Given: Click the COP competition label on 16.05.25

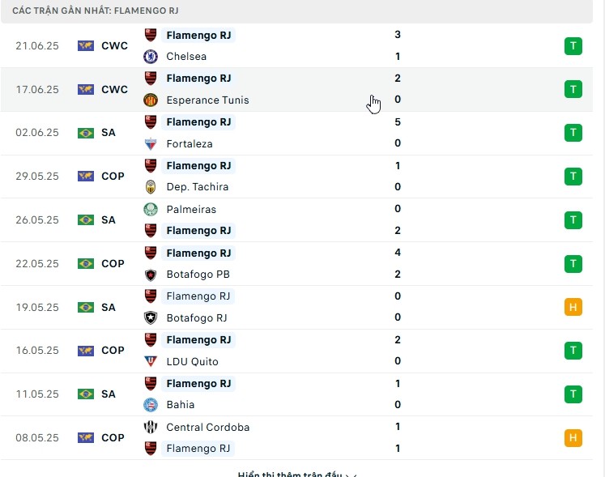Looking at the screenshot, I should tap(113, 351).
